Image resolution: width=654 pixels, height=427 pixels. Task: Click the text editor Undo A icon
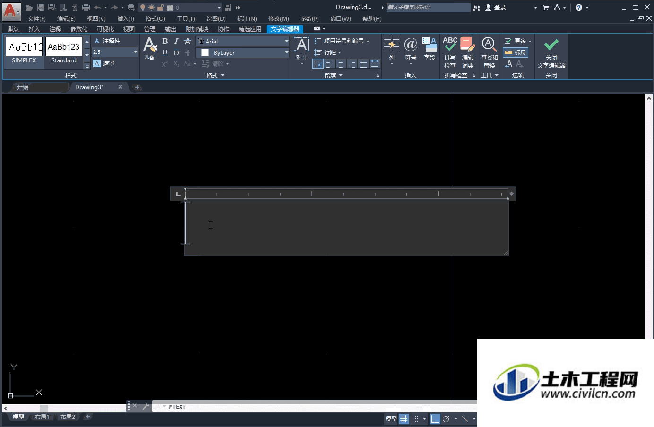click(509, 64)
